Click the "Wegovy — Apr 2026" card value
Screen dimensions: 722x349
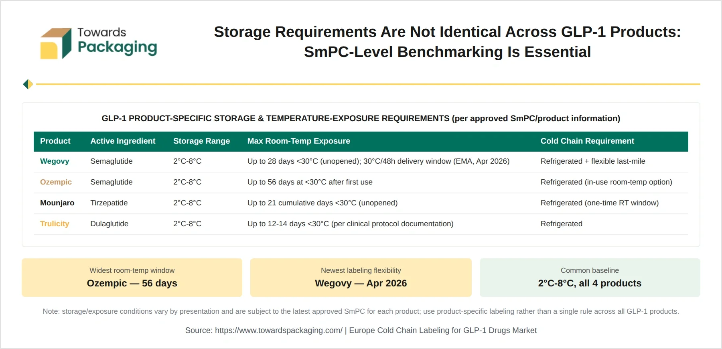click(x=361, y=283)
